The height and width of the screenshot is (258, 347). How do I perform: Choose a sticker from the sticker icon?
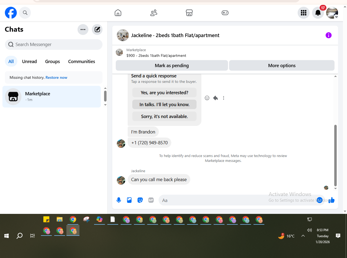pos(140,200)
